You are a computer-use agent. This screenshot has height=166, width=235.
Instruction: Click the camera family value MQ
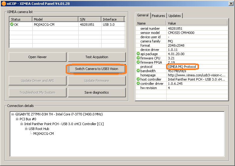coord(170,41)
